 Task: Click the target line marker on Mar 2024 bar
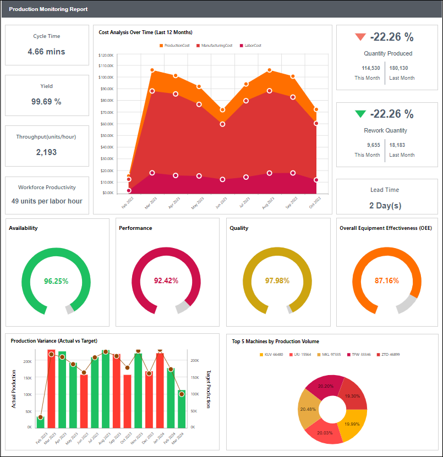coord(182,394)
